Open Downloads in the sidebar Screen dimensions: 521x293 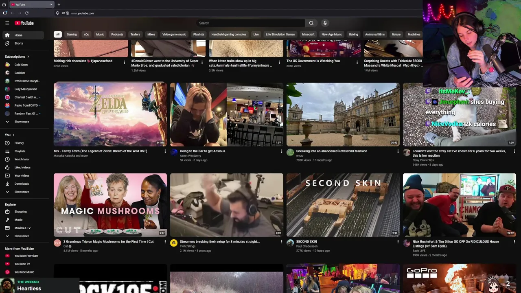tap(23, 184)
